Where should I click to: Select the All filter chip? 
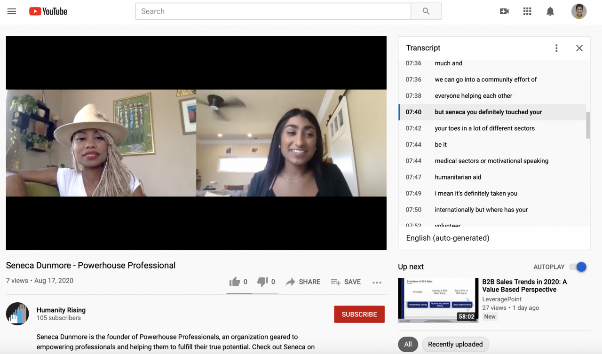(x=408, y=344)
